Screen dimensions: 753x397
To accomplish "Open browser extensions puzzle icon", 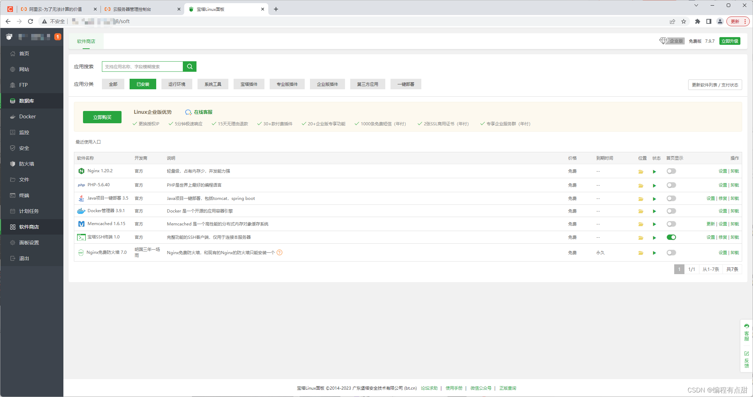I will pos(697,21).
